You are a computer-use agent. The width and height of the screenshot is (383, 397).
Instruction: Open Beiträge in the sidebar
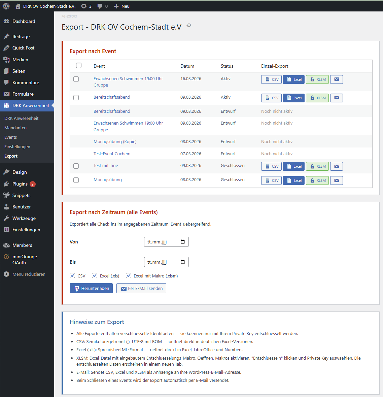pos(27,36)
